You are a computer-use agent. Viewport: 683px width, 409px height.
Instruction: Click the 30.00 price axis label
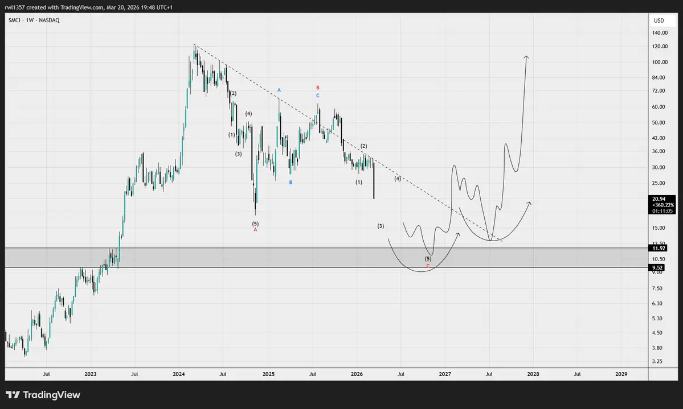click(658, 167)
